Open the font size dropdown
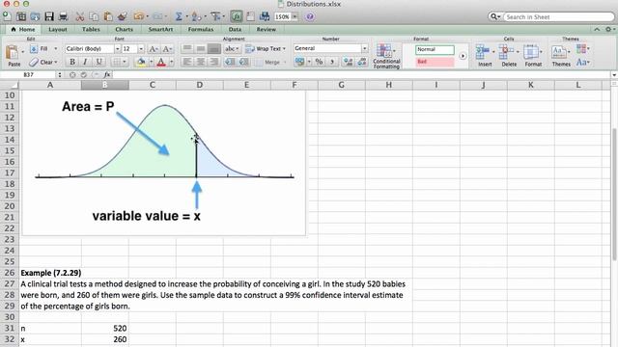This screenshot has width=618, height=347. pyautogui.click(x=141, y=49)
